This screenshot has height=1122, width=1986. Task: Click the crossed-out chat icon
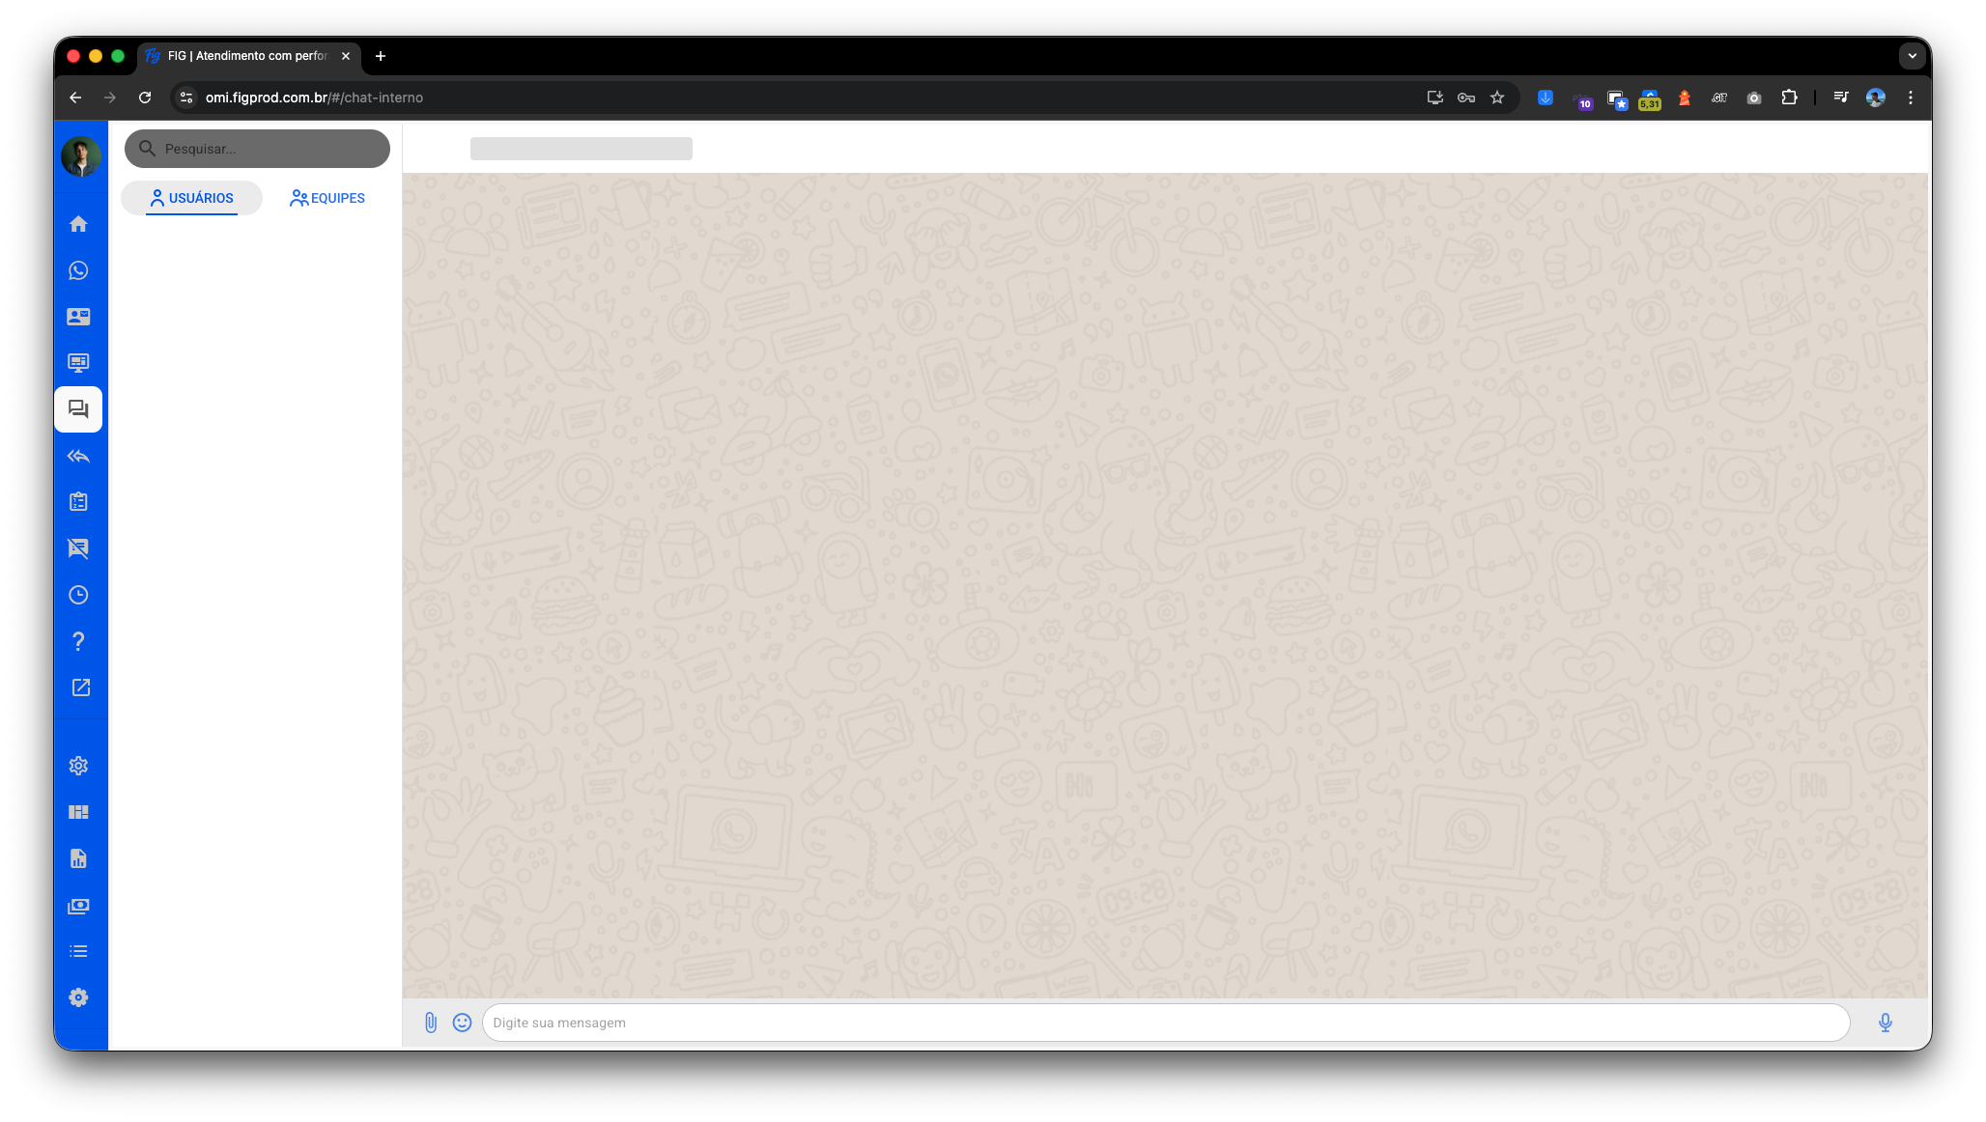[78, 548]
